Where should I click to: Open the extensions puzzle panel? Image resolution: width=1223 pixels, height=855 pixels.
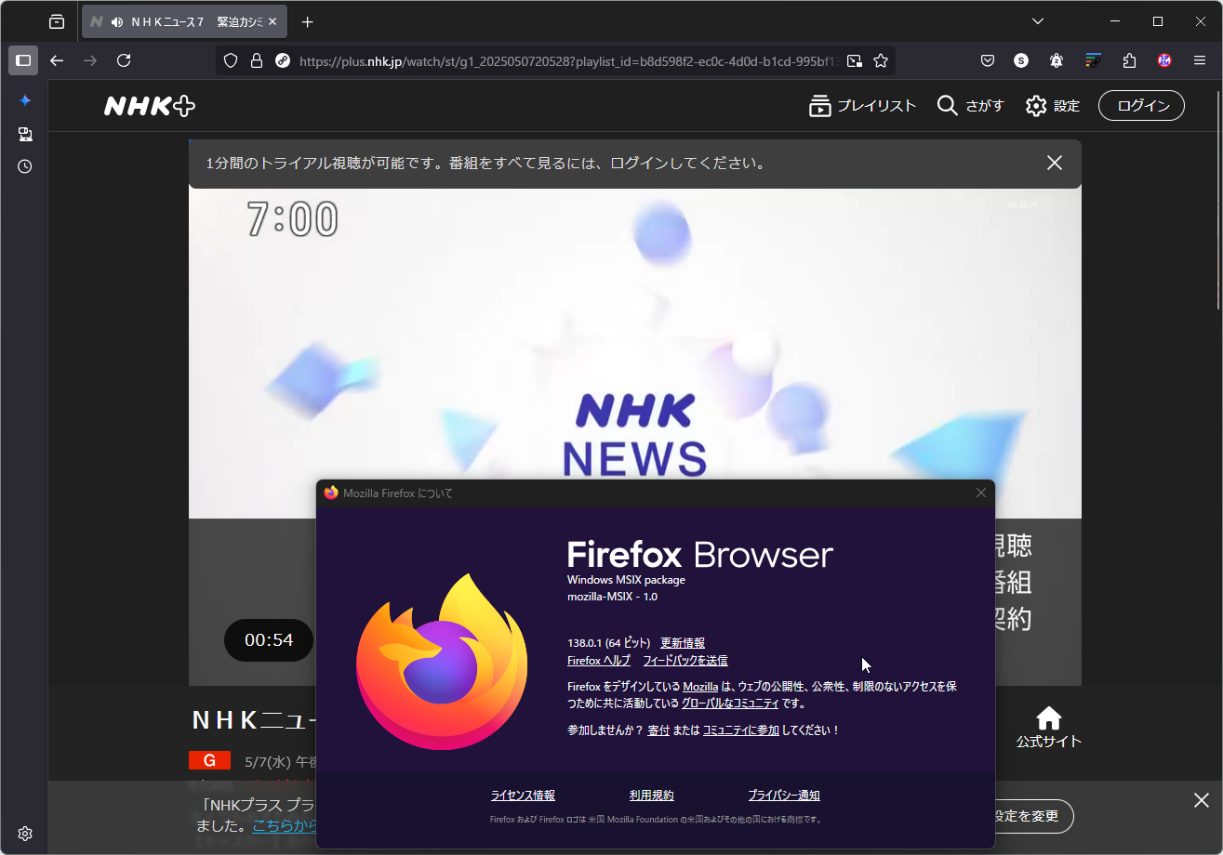1128,59
